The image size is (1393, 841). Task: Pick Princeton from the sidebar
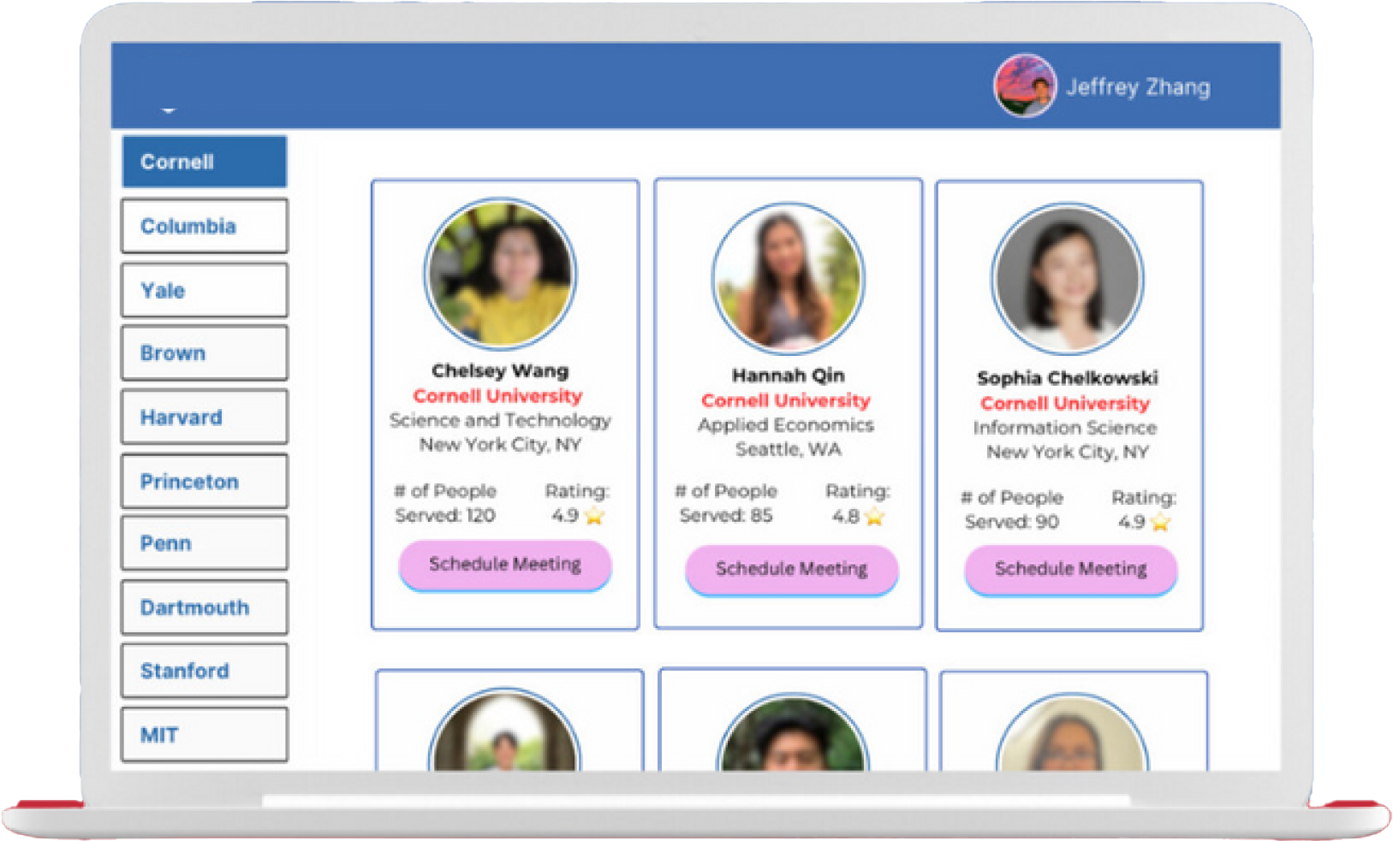[x=204, y=481]
